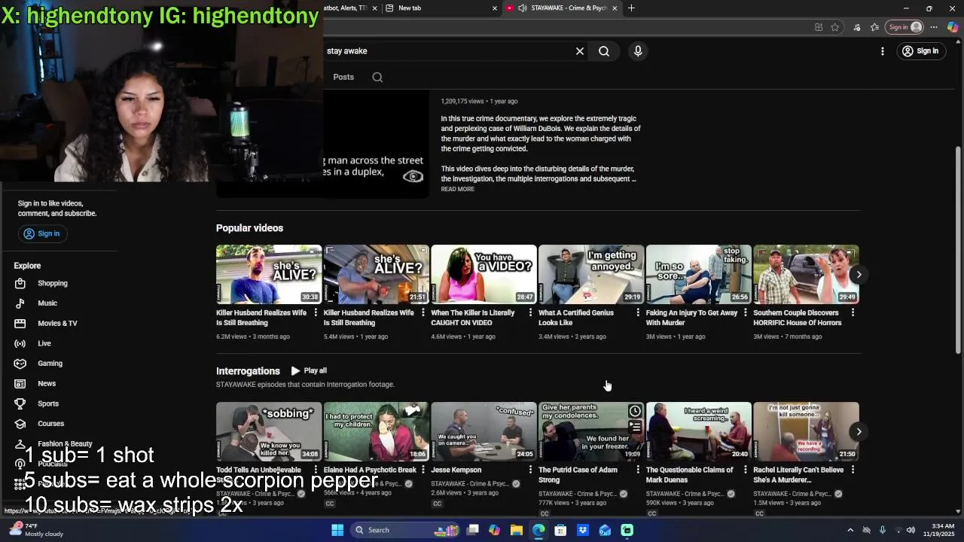Viewport: 964px width, 542px height.
Task: Close the New tab browser tab
Action: point(495,8)
